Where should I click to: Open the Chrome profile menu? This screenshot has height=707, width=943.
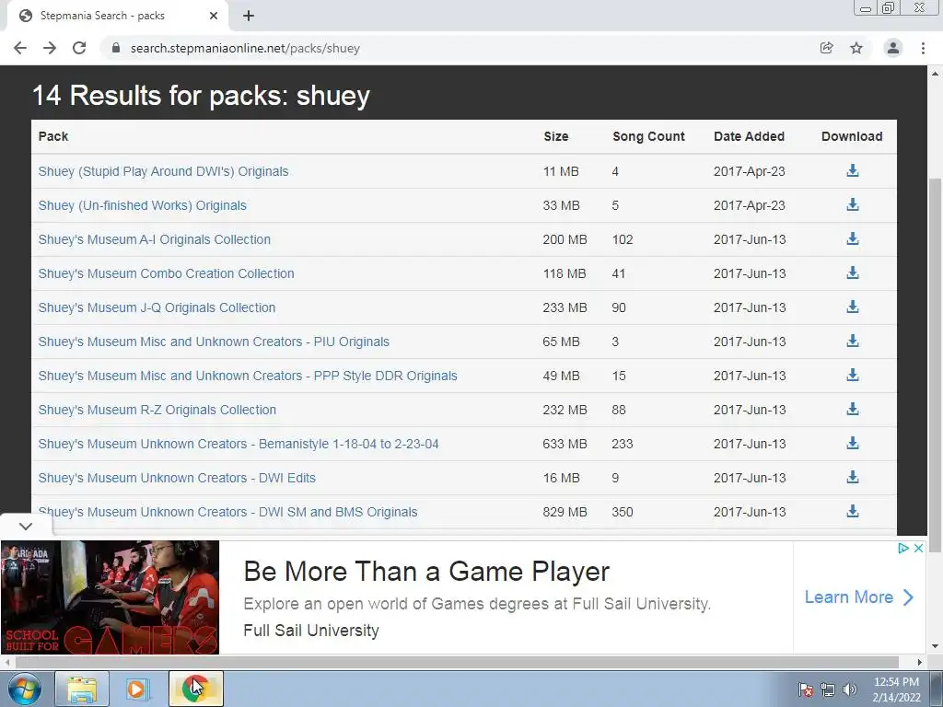tap(893, 48)
